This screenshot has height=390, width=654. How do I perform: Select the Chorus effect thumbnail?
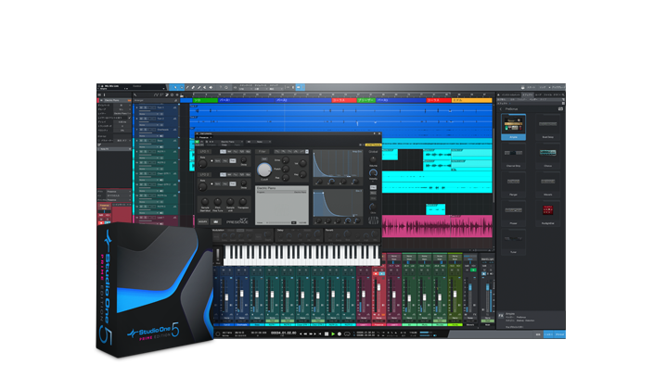tap(547, 155)
